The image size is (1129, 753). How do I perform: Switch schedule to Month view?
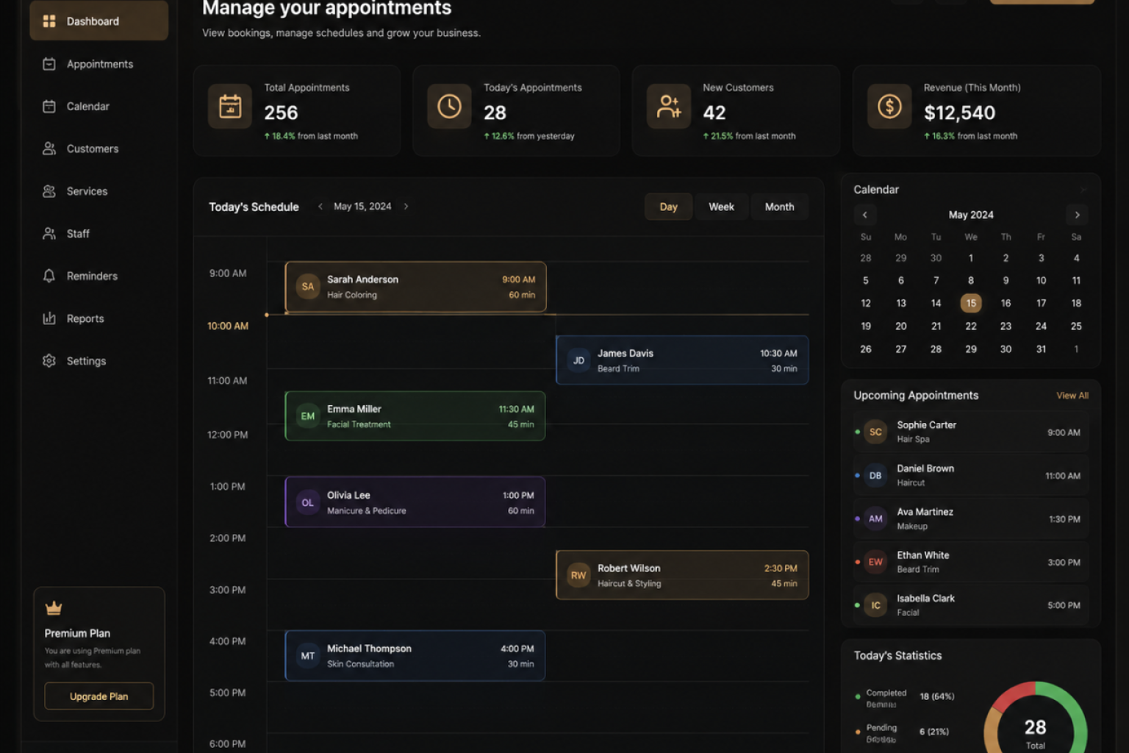[779, 207]
